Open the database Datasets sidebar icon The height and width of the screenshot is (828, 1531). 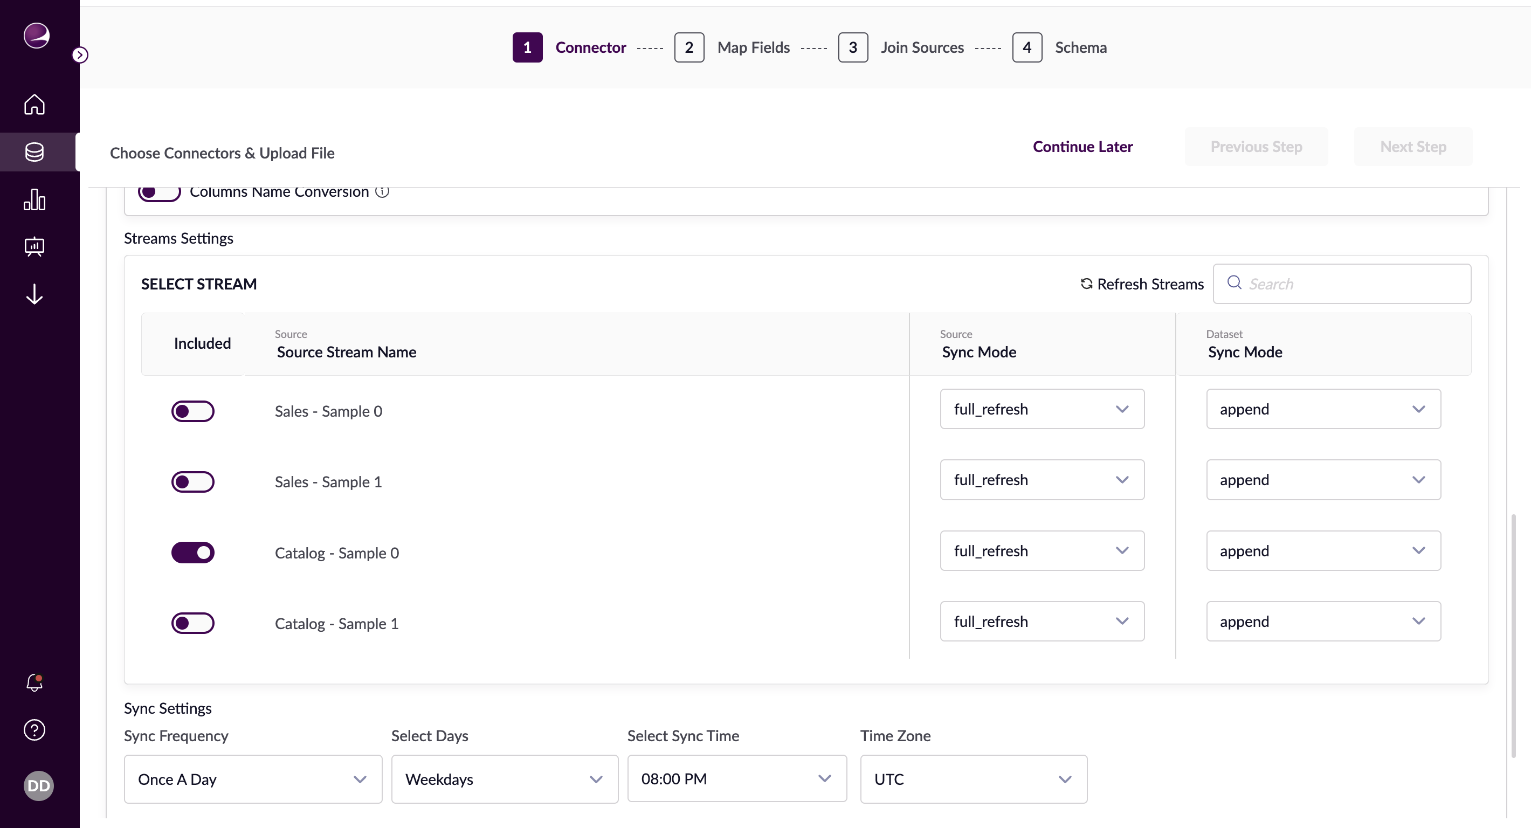coord(35,152)
